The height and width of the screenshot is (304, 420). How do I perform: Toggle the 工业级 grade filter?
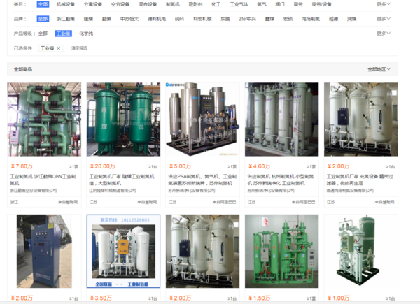pyautogui.click(x=64, y=34)
